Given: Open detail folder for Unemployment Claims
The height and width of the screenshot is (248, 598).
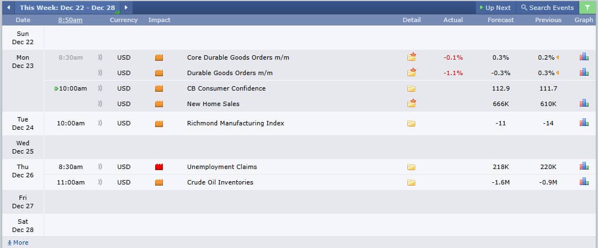Looking at the screenshot, I should pyautogui.click(x=411, y=167).
